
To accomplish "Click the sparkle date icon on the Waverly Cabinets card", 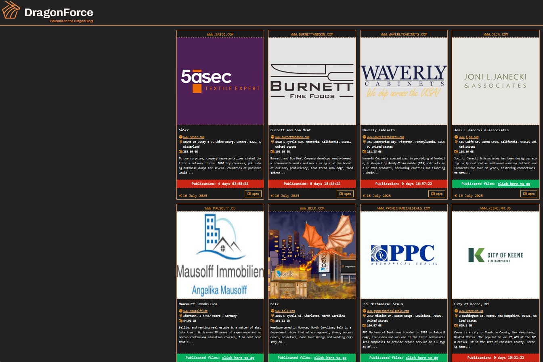I will point(364,196).
